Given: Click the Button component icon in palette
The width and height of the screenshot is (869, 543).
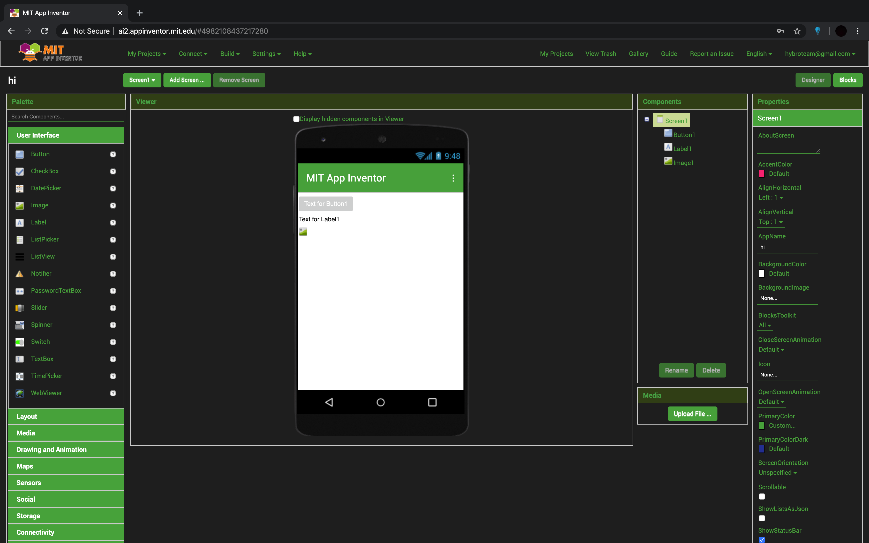Looking at the screenshot, I should 19,153.
